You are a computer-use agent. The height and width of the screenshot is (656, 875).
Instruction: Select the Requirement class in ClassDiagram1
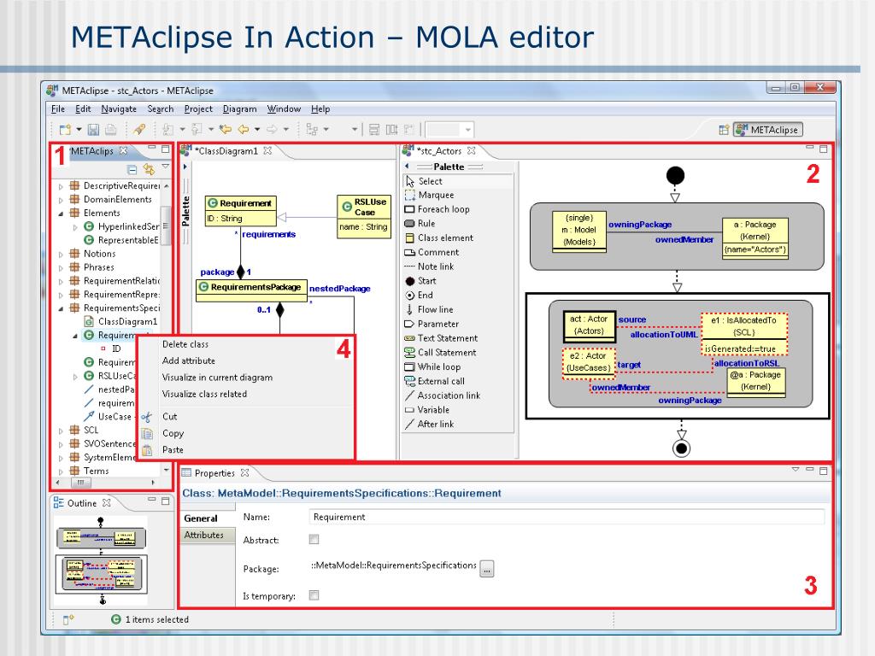coord(240,211)
